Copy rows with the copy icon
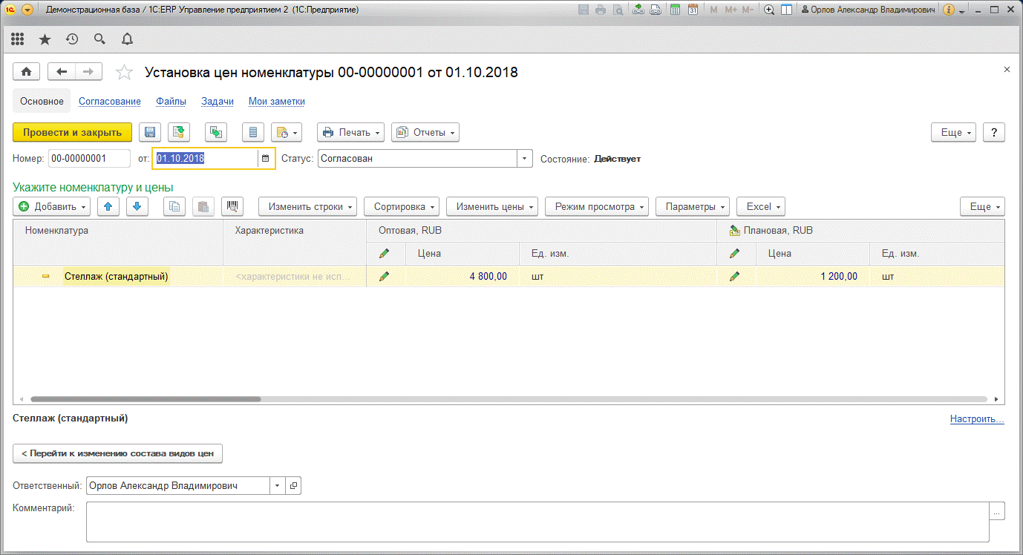Image resolution: width=1023 pixels, height=555 pixels. (174, 206)
